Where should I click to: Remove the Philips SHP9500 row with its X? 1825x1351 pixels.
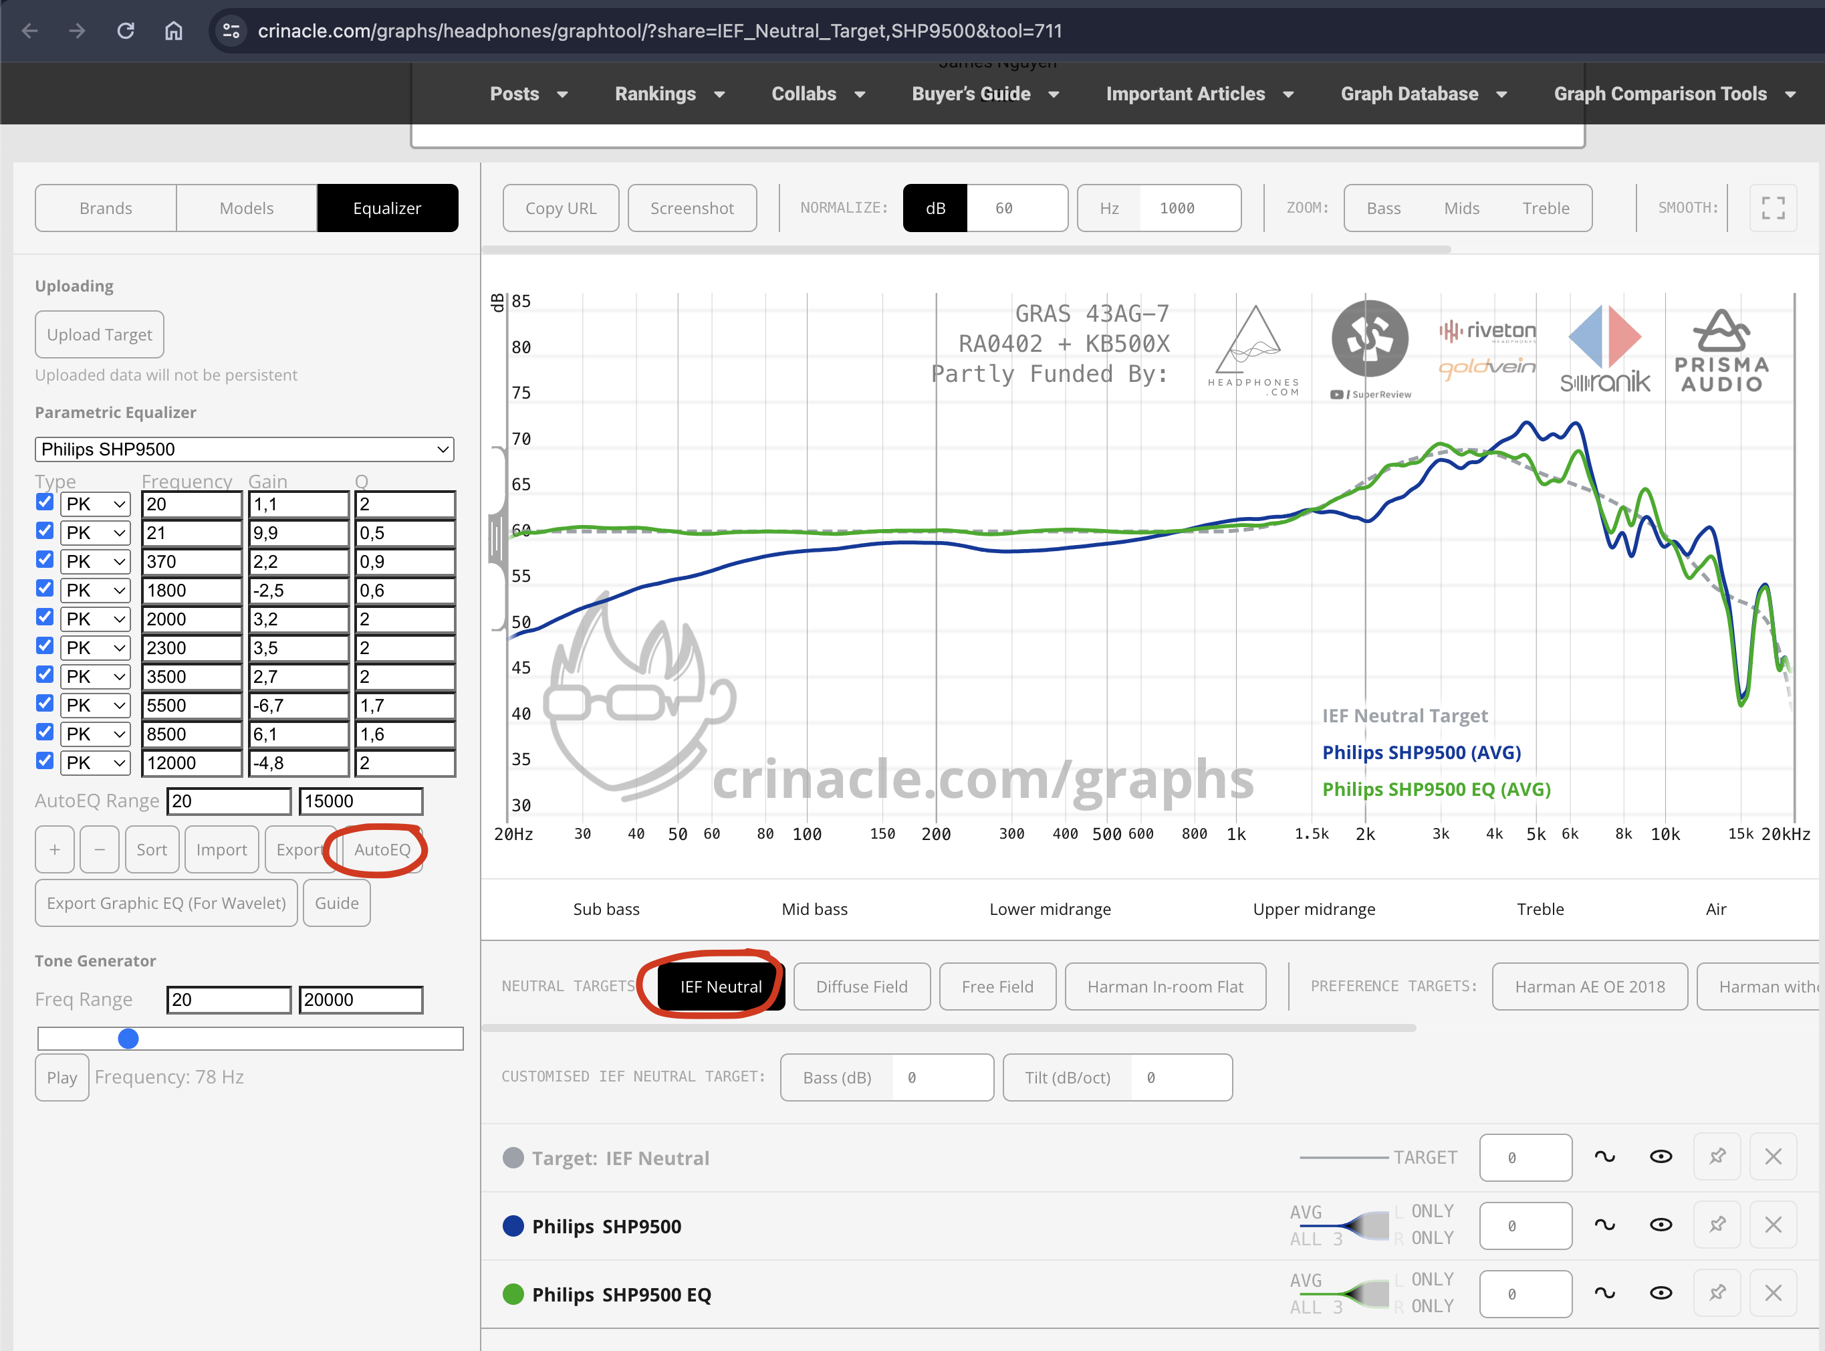click(1773, 1225)
